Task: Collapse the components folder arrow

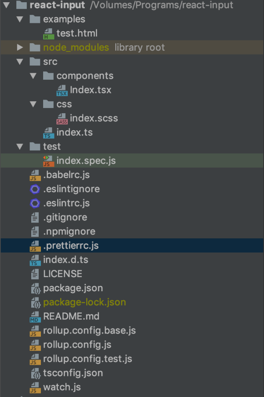Action: [33, 76]
